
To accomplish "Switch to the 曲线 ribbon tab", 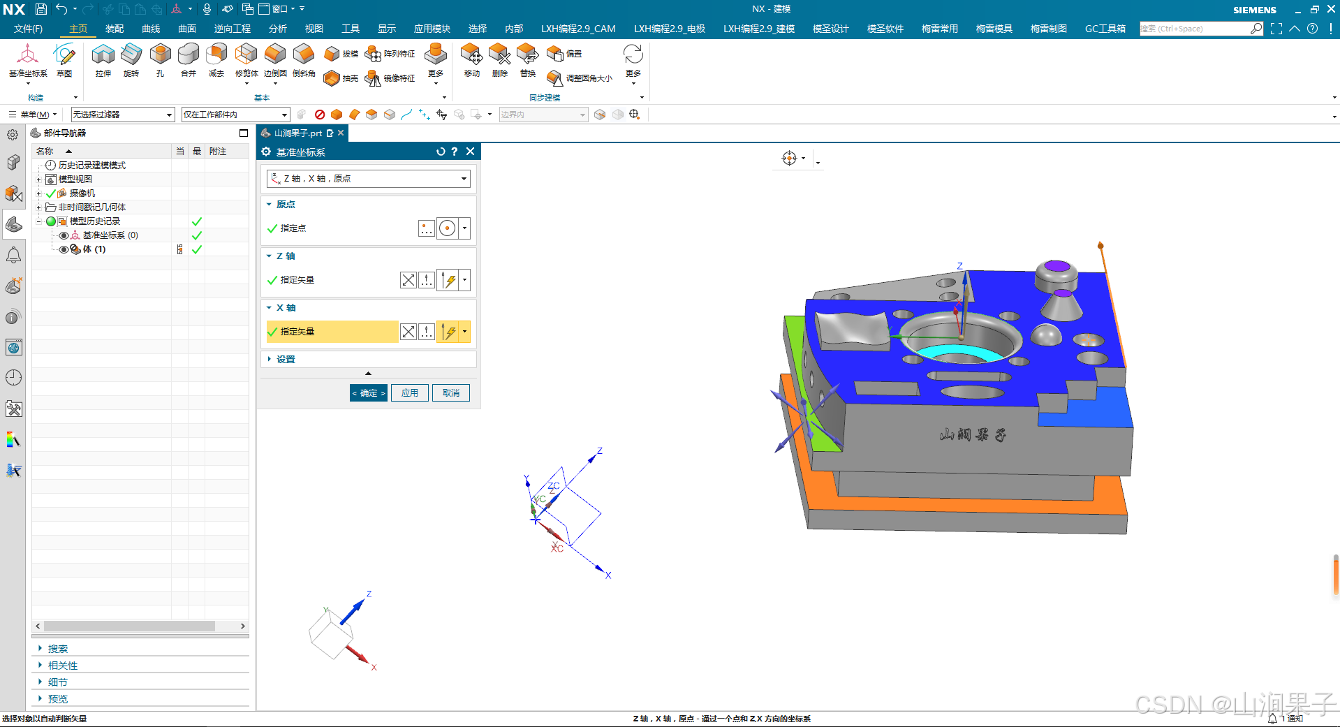I will click(151, 29).
